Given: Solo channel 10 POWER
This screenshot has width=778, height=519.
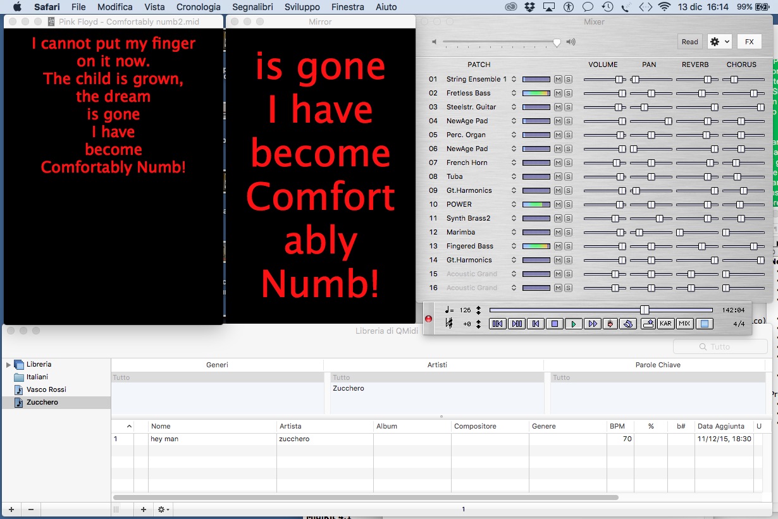Looking at the screenshot, I should 568,204.
